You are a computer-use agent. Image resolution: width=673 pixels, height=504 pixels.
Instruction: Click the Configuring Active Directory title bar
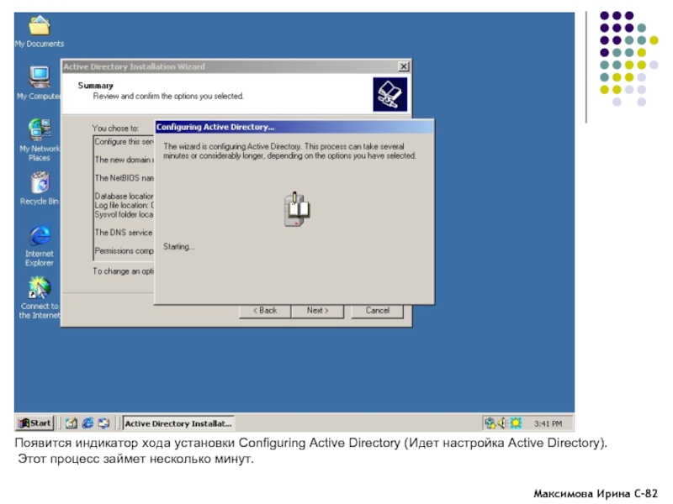click(x=294, y=127)
